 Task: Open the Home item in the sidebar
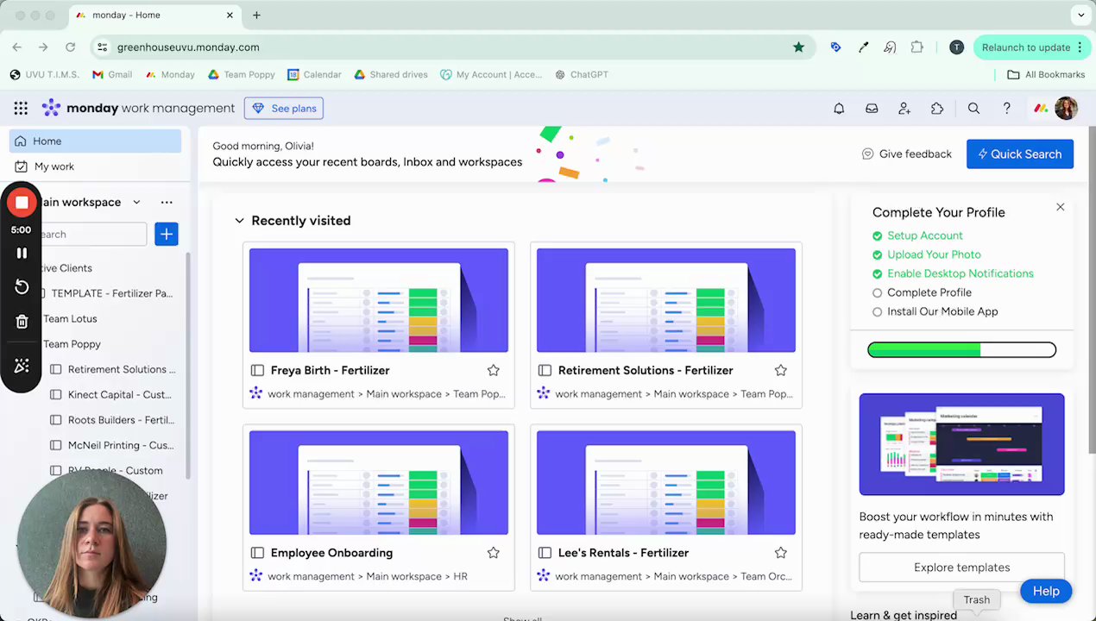[x=95, y=141]
